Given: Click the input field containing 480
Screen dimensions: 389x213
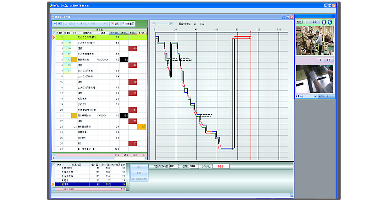Looking at the screenshot, I should (x=173, y=166).
